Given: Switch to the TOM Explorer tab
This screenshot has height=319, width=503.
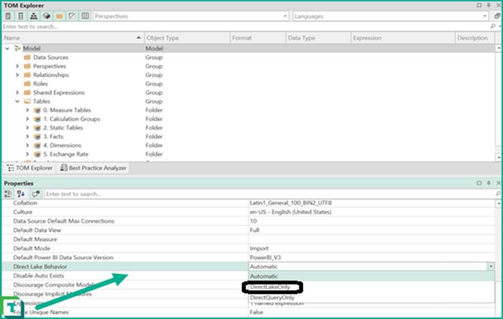Looking at the screenshot, I should [x=29, y=168].
